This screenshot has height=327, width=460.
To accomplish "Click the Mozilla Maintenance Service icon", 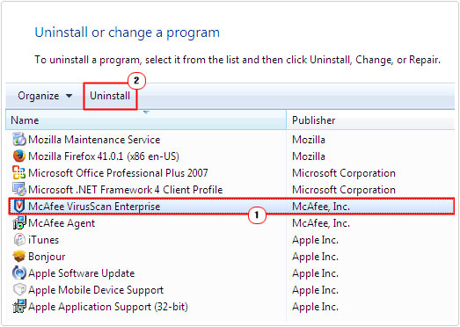I will coord(19,139).
